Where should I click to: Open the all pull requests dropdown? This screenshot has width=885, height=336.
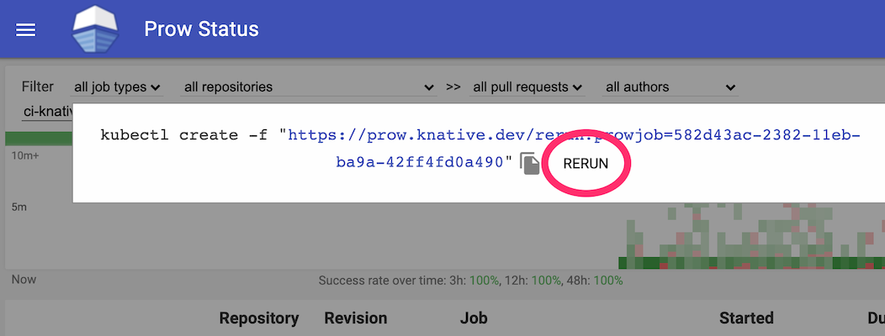[527, 87]
